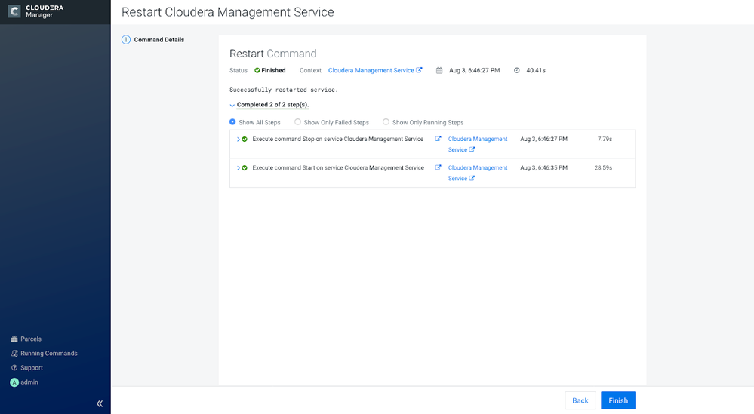Expand the Start command step row

pyautogui.click(x=238, y=168)
